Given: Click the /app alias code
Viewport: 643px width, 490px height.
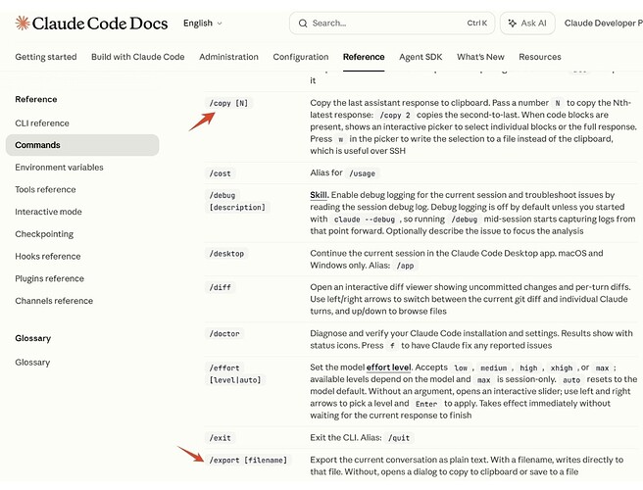Looking at the screenshot, I should tap(405, 266).
